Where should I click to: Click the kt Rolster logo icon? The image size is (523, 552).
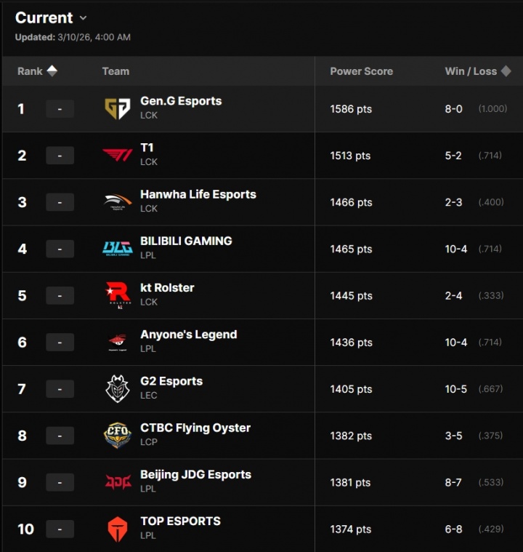(x=117, y=295)
